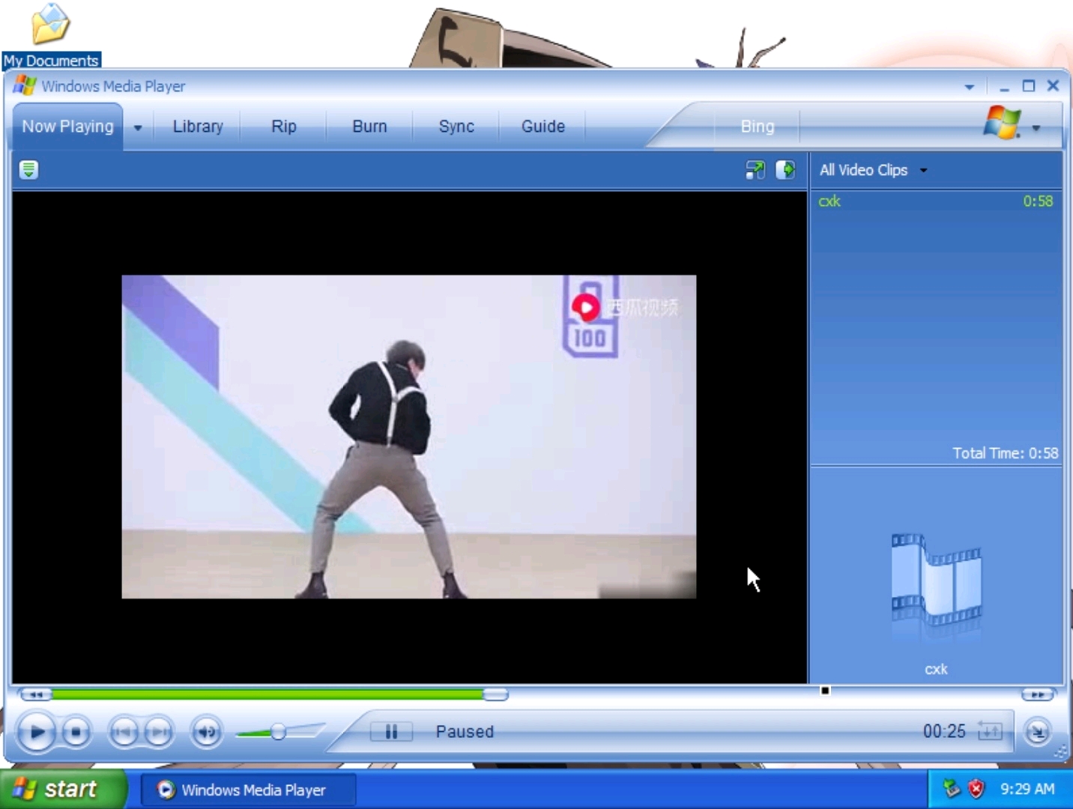This screenshot has height=809, width=1073.
Task: Click the rewind button on the seek bar
Action: tap(36, 695)
